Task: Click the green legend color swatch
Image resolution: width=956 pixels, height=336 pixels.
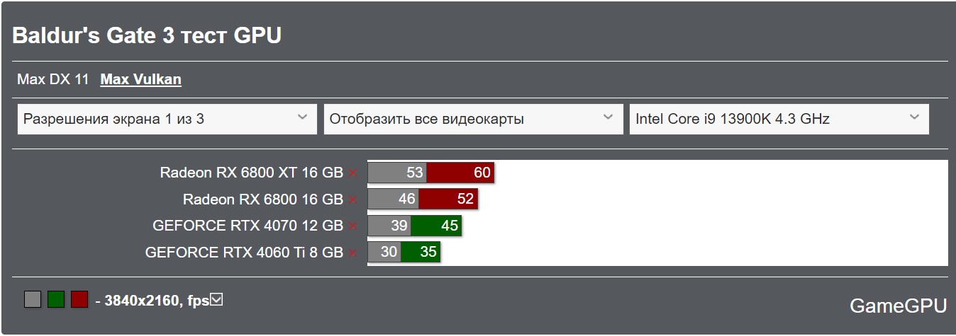Action: 56,300
